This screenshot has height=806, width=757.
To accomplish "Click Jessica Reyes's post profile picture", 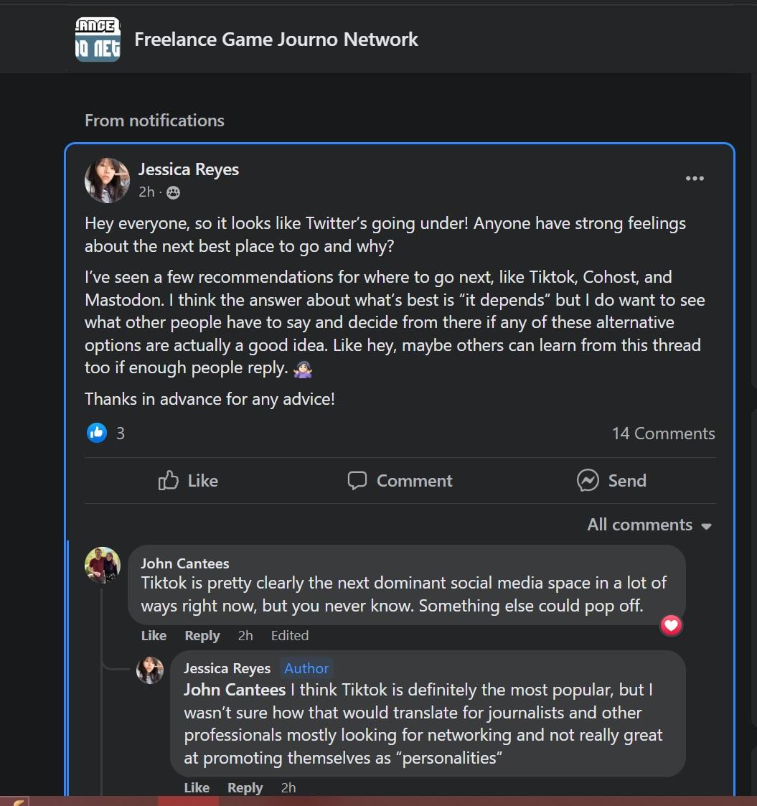I will tap(107, 180).
